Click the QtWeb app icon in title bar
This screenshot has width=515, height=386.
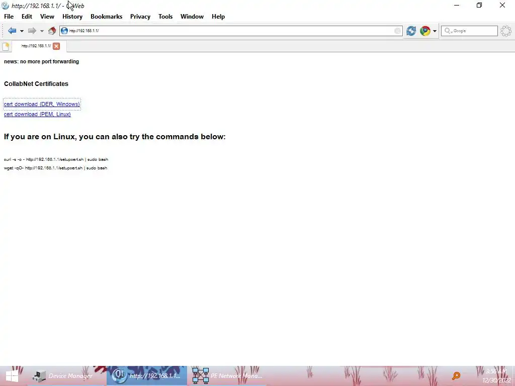(5, 6)
